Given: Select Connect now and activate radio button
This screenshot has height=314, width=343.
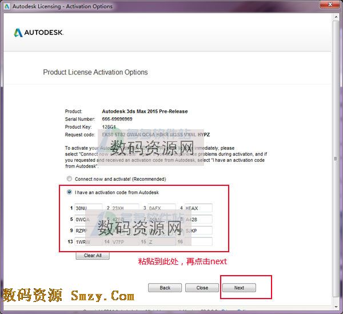Looking at the screenshot, I should (69, 179).
